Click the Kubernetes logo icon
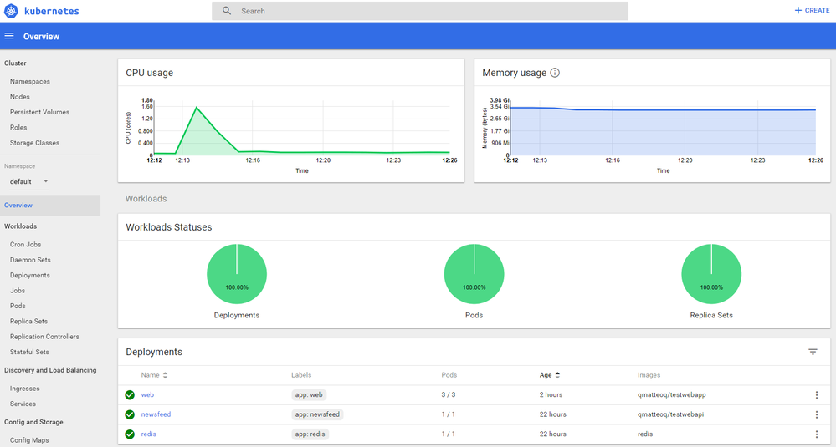836x447 pixels. click(x=11, y=11)
